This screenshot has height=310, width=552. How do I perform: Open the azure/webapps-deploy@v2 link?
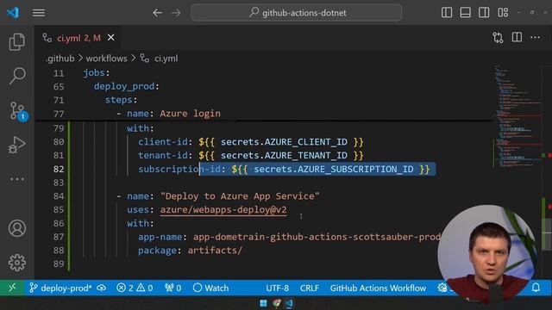coord(223,210)
